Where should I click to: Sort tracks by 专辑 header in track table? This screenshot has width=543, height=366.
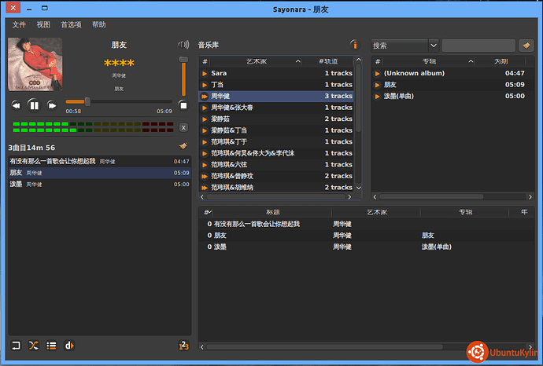pos(465,212)
